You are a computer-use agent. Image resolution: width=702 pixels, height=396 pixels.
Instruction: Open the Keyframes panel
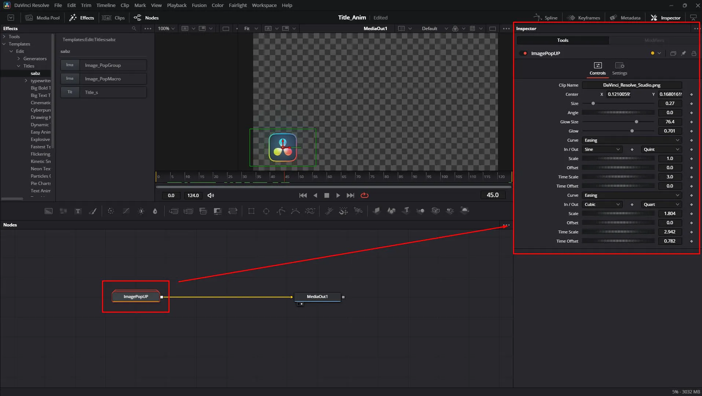583,18
